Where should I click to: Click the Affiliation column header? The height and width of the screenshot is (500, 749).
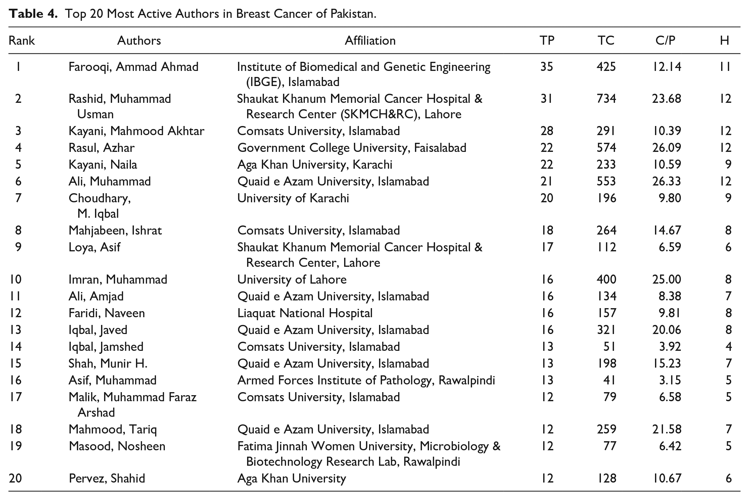(x=370, y=41)
